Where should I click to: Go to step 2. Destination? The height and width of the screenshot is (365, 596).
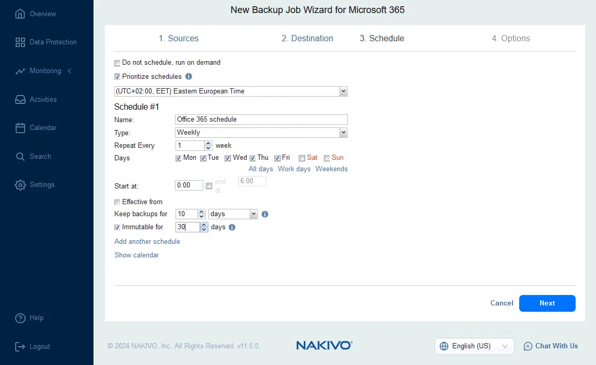pos(307,38)
